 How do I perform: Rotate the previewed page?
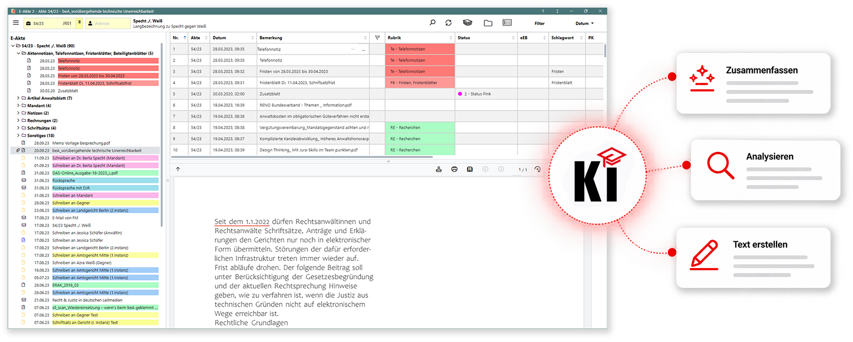pos(537,169)
